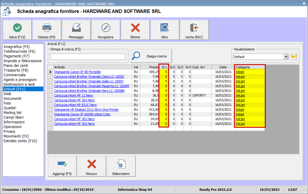308x194 pixels.
Task: Open Stampante HP Deskjet 2512 All-in-One Printer
Action: click(x=86, y=110)
